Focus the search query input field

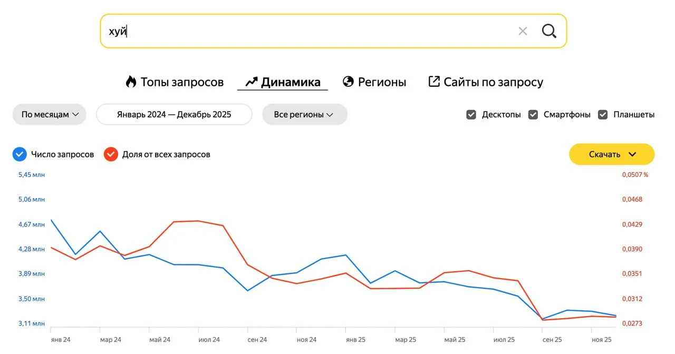pyautogui.click(x=306, y=32)
